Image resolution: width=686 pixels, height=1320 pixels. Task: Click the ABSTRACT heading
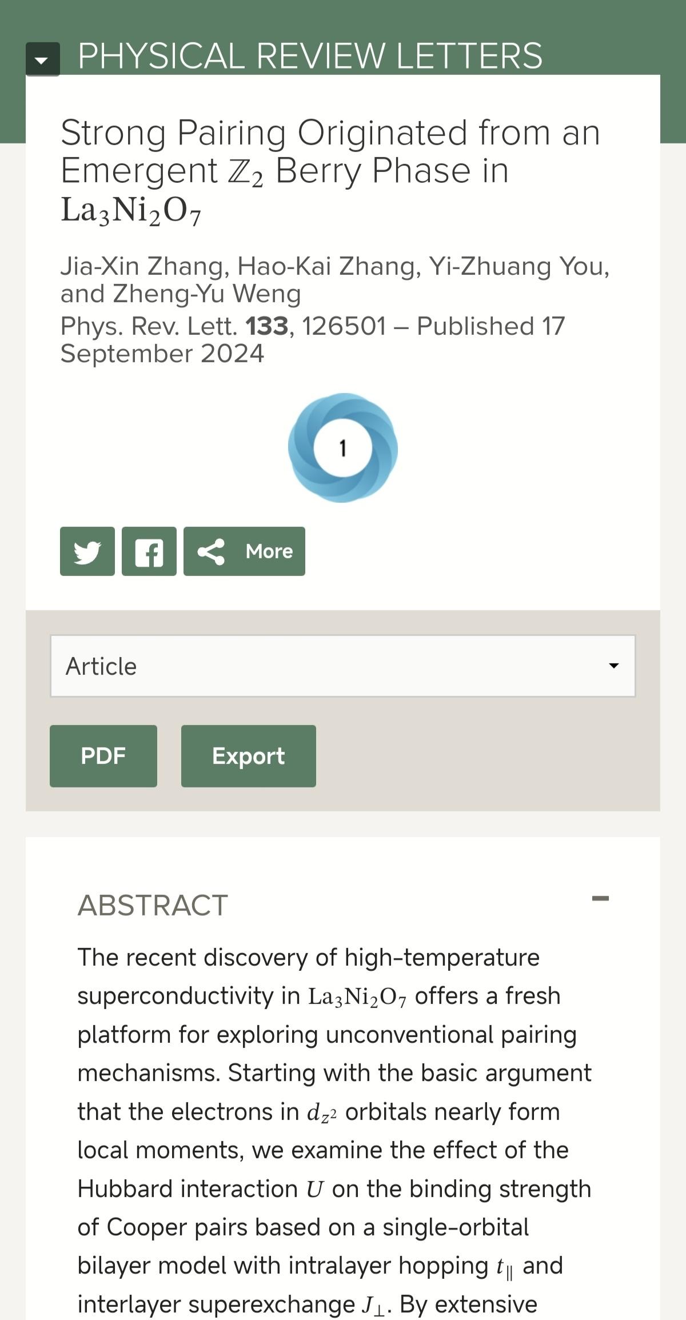153,905
